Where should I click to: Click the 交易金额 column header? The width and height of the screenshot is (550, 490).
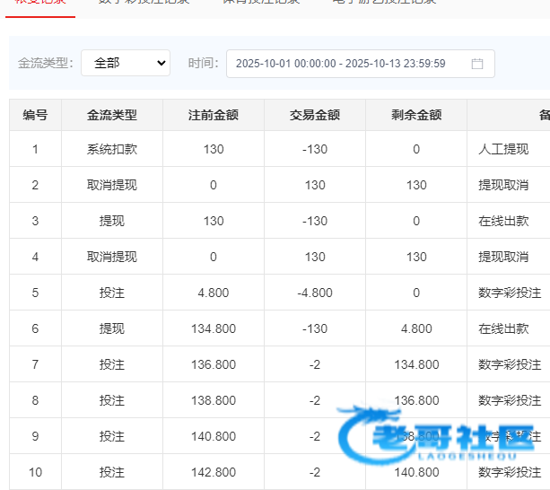coord(315,115)
